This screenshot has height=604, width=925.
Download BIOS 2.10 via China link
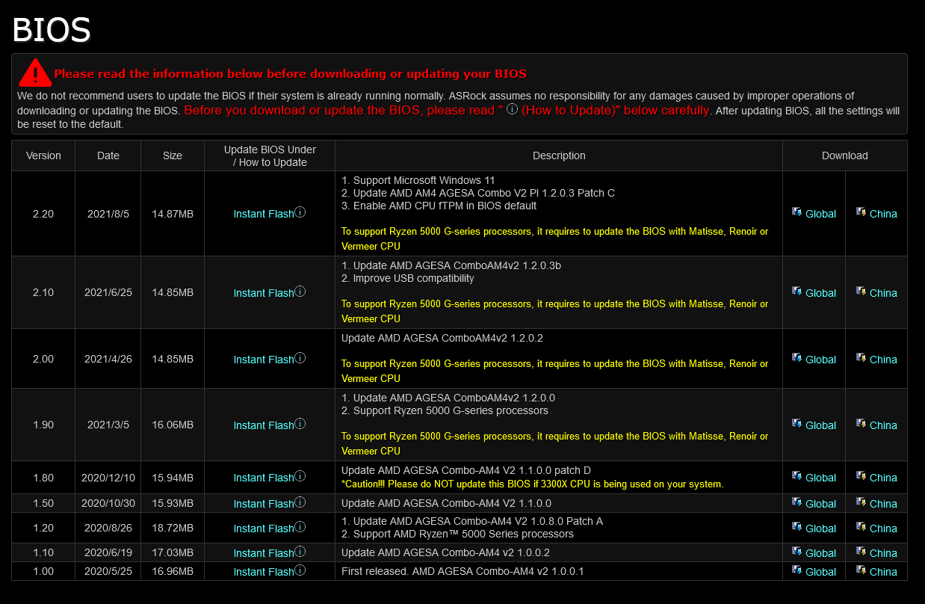tap(883, 293)
